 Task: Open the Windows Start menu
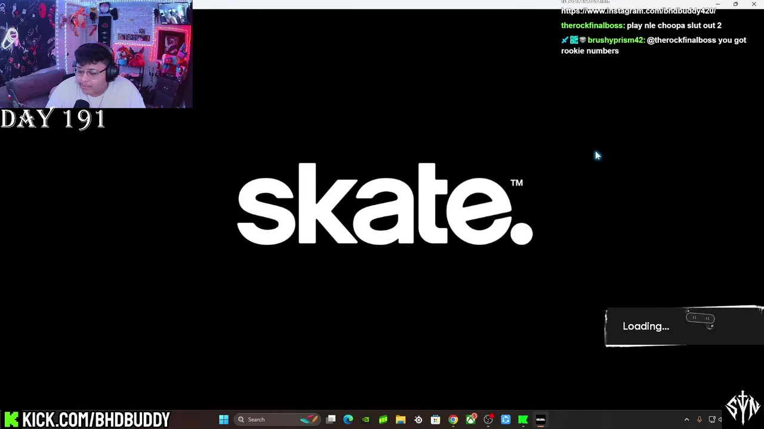[x=224, y=419]
